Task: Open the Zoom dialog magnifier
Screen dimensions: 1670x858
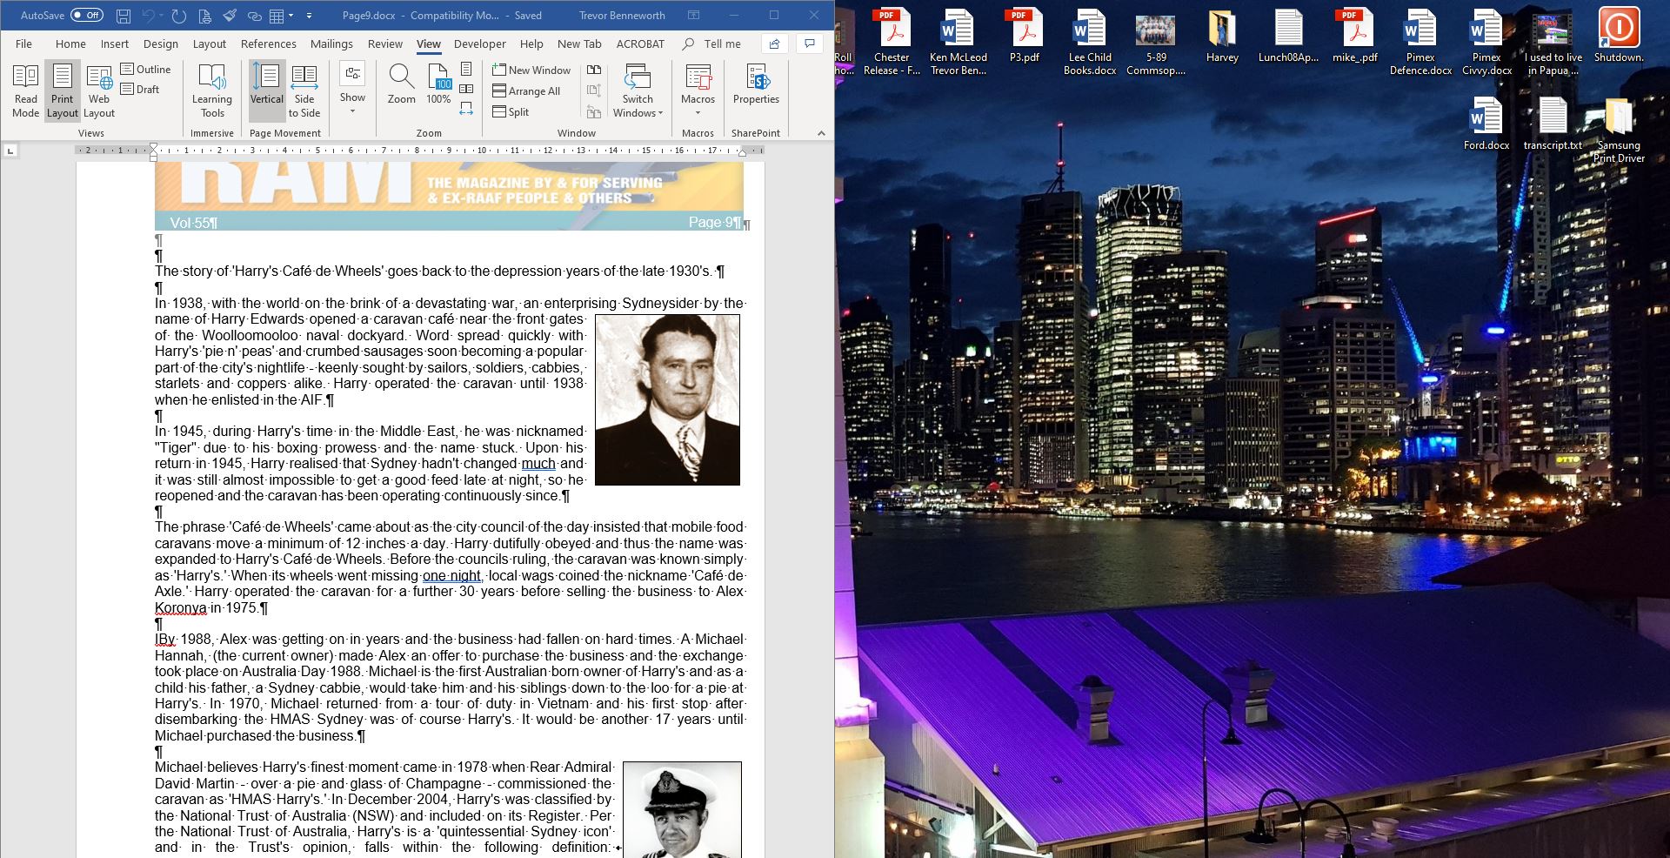Action: pyautogui.click(x=401, y=84)
